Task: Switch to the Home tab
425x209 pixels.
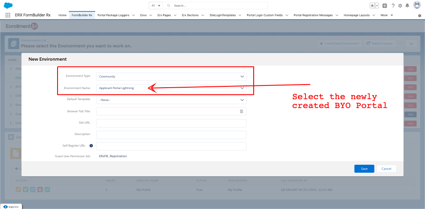Action: coord(62,15)
